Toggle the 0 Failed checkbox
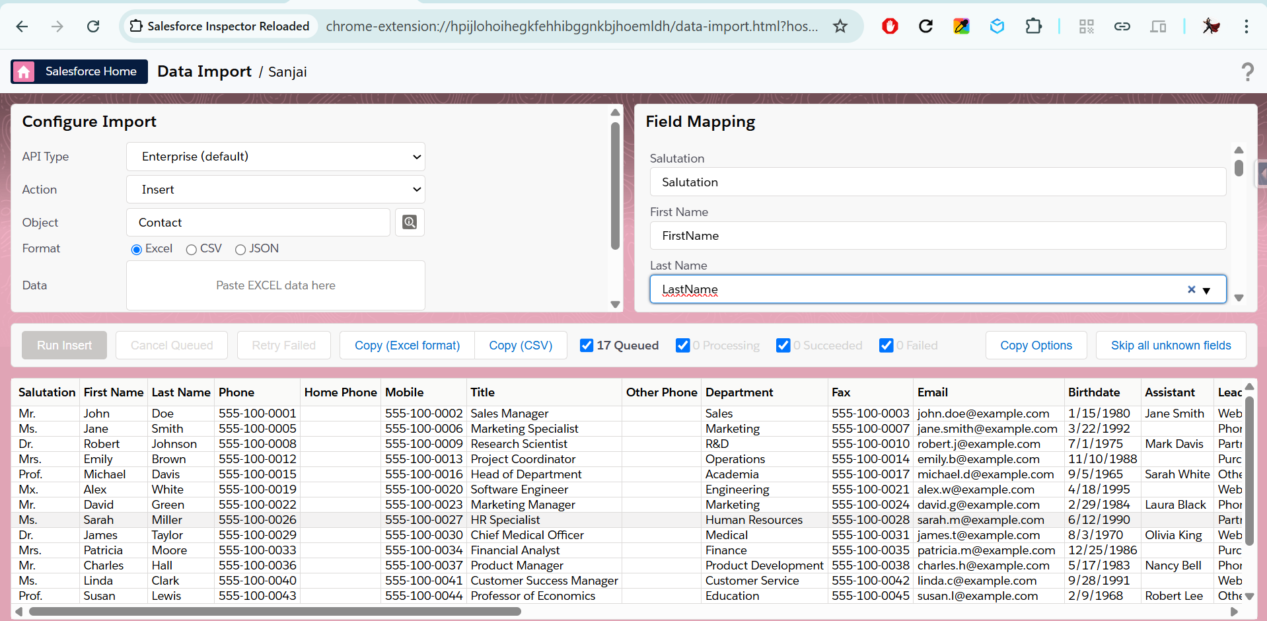Image resolution: width=1267 pixels, height=621 pixels. [886, 346]
